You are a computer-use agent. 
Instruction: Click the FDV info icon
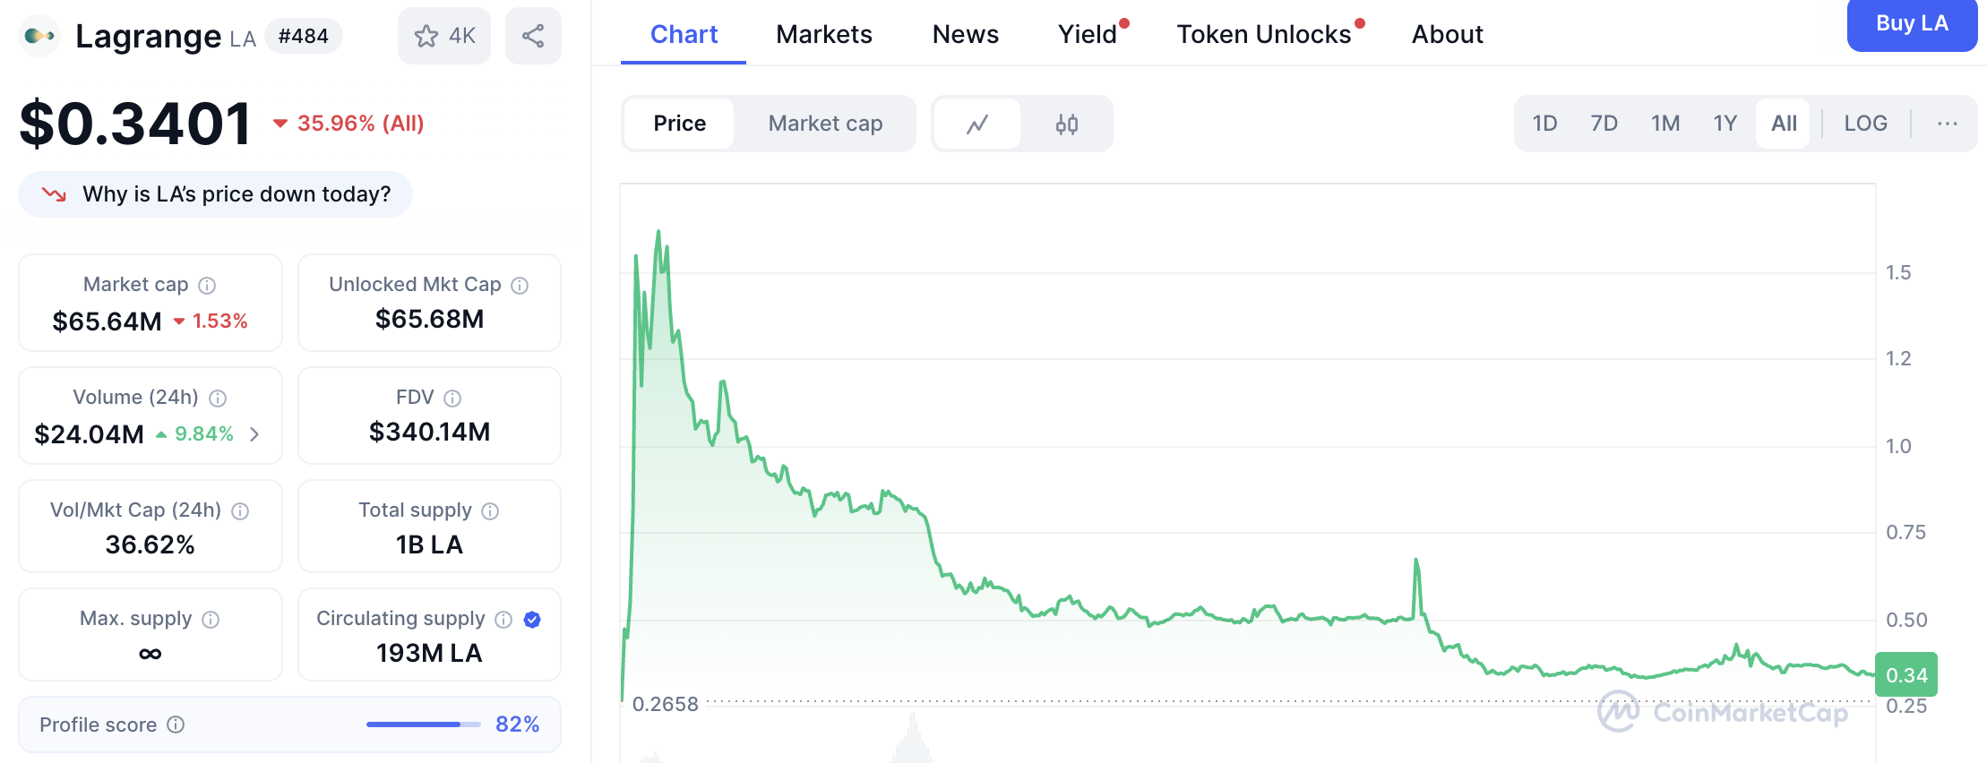(452, 398)
